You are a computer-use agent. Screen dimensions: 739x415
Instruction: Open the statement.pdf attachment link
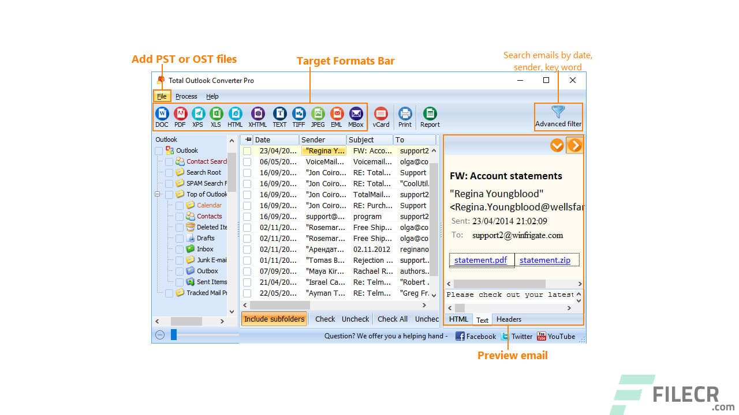pos(481,260)
